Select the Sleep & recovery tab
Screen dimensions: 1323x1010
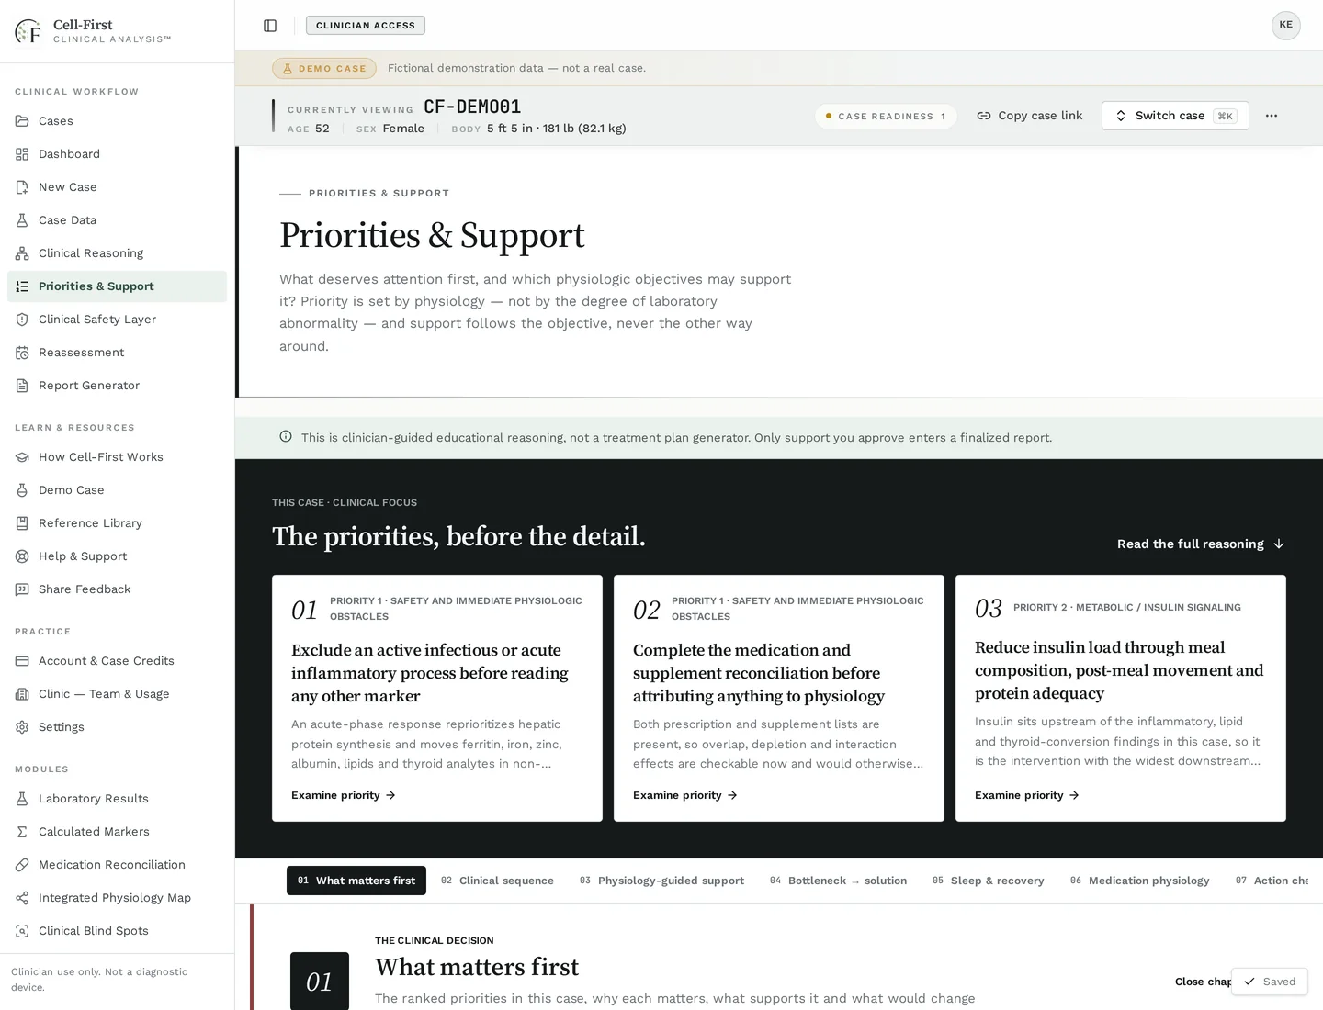(x=988, y=881)
